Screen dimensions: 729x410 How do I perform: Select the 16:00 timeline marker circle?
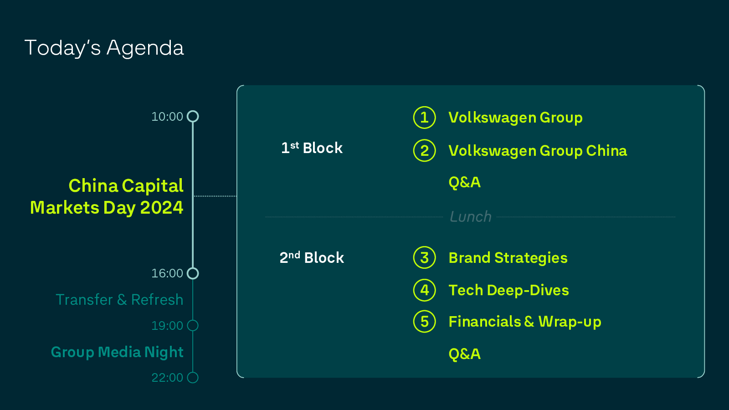pos(193,273)
